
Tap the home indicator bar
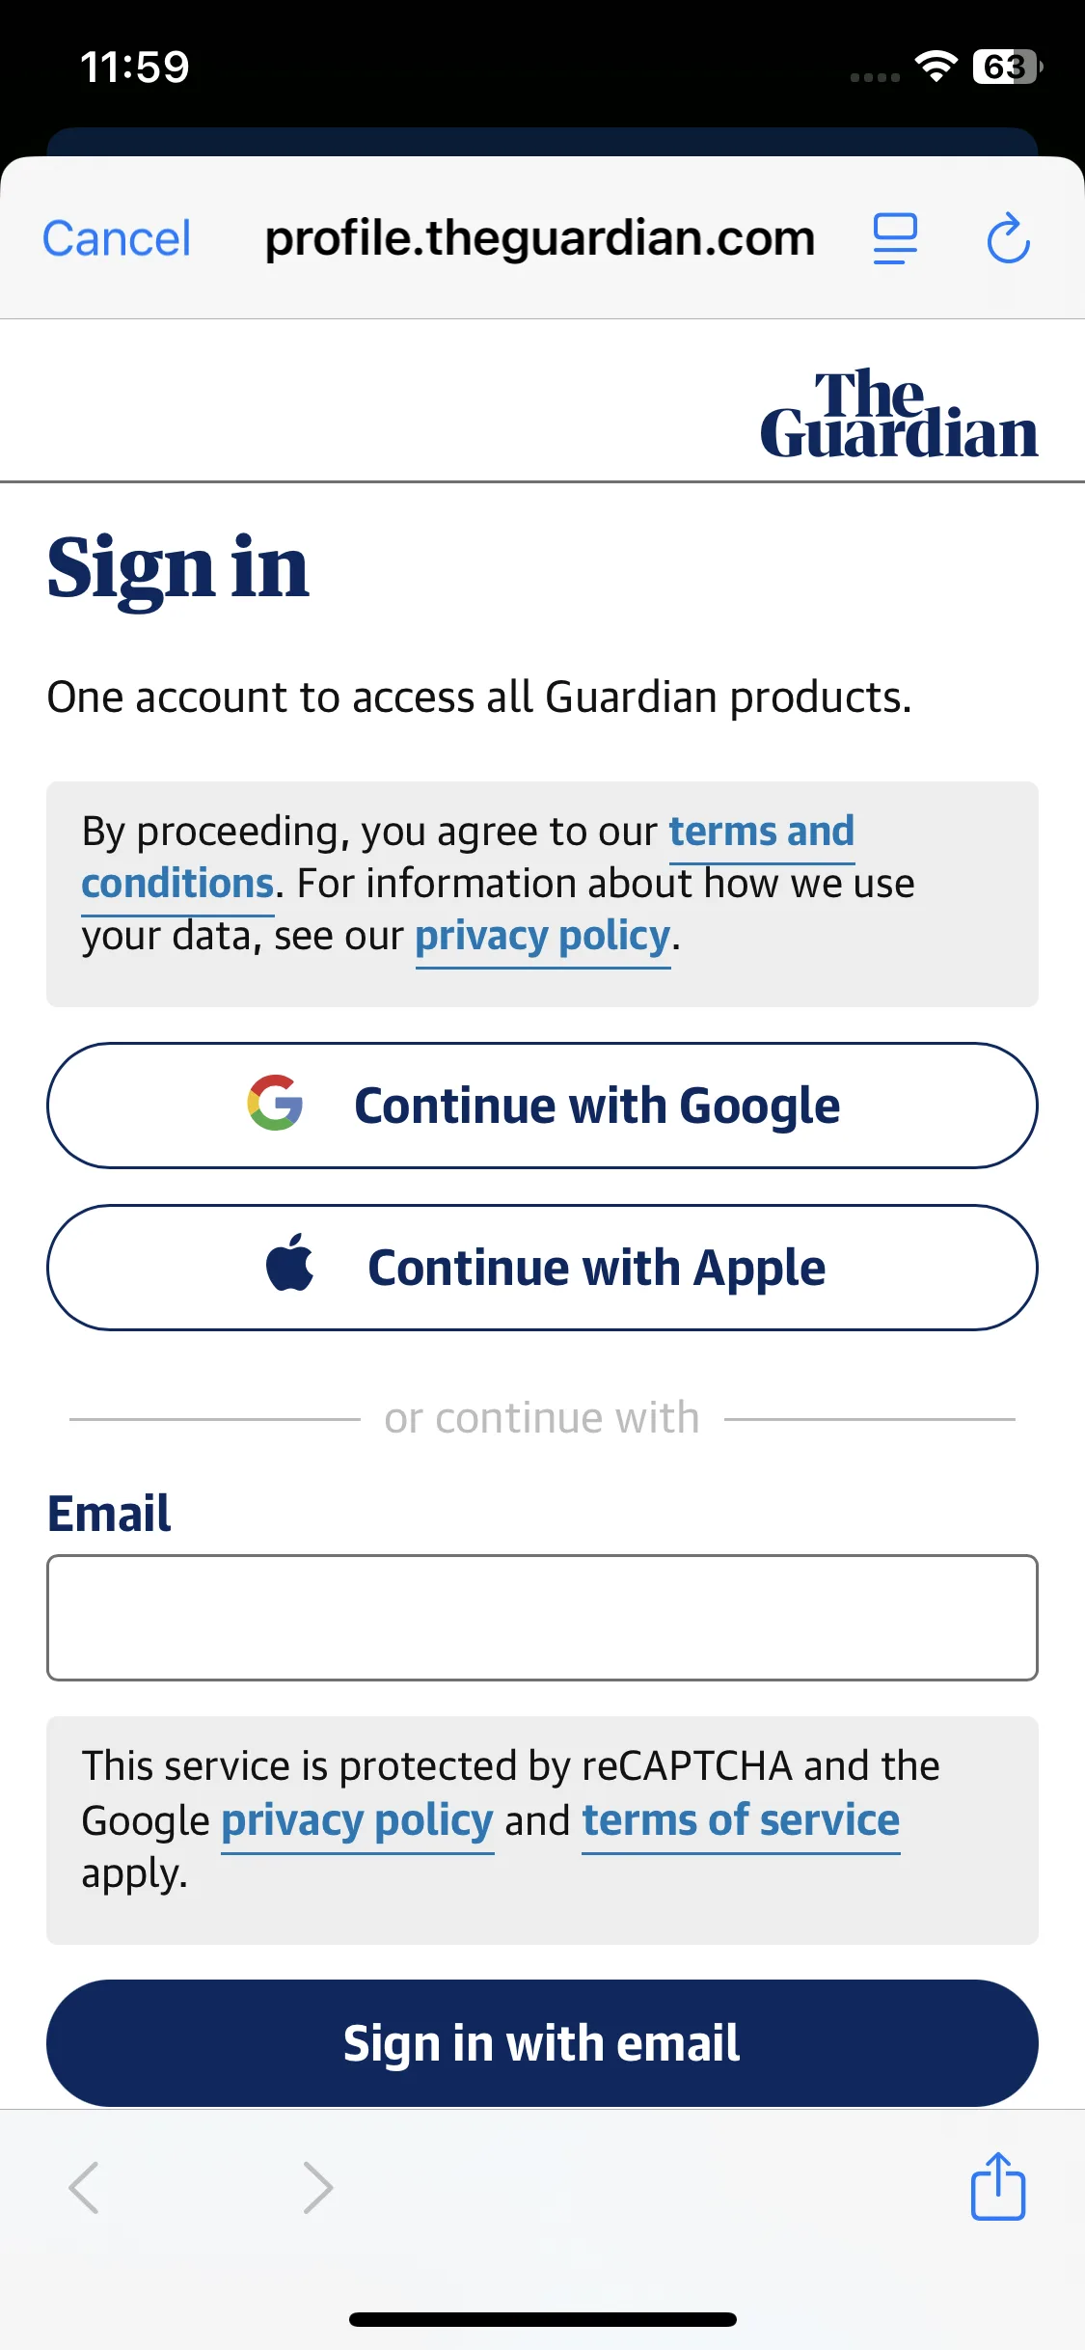(x=542, y=2319)
